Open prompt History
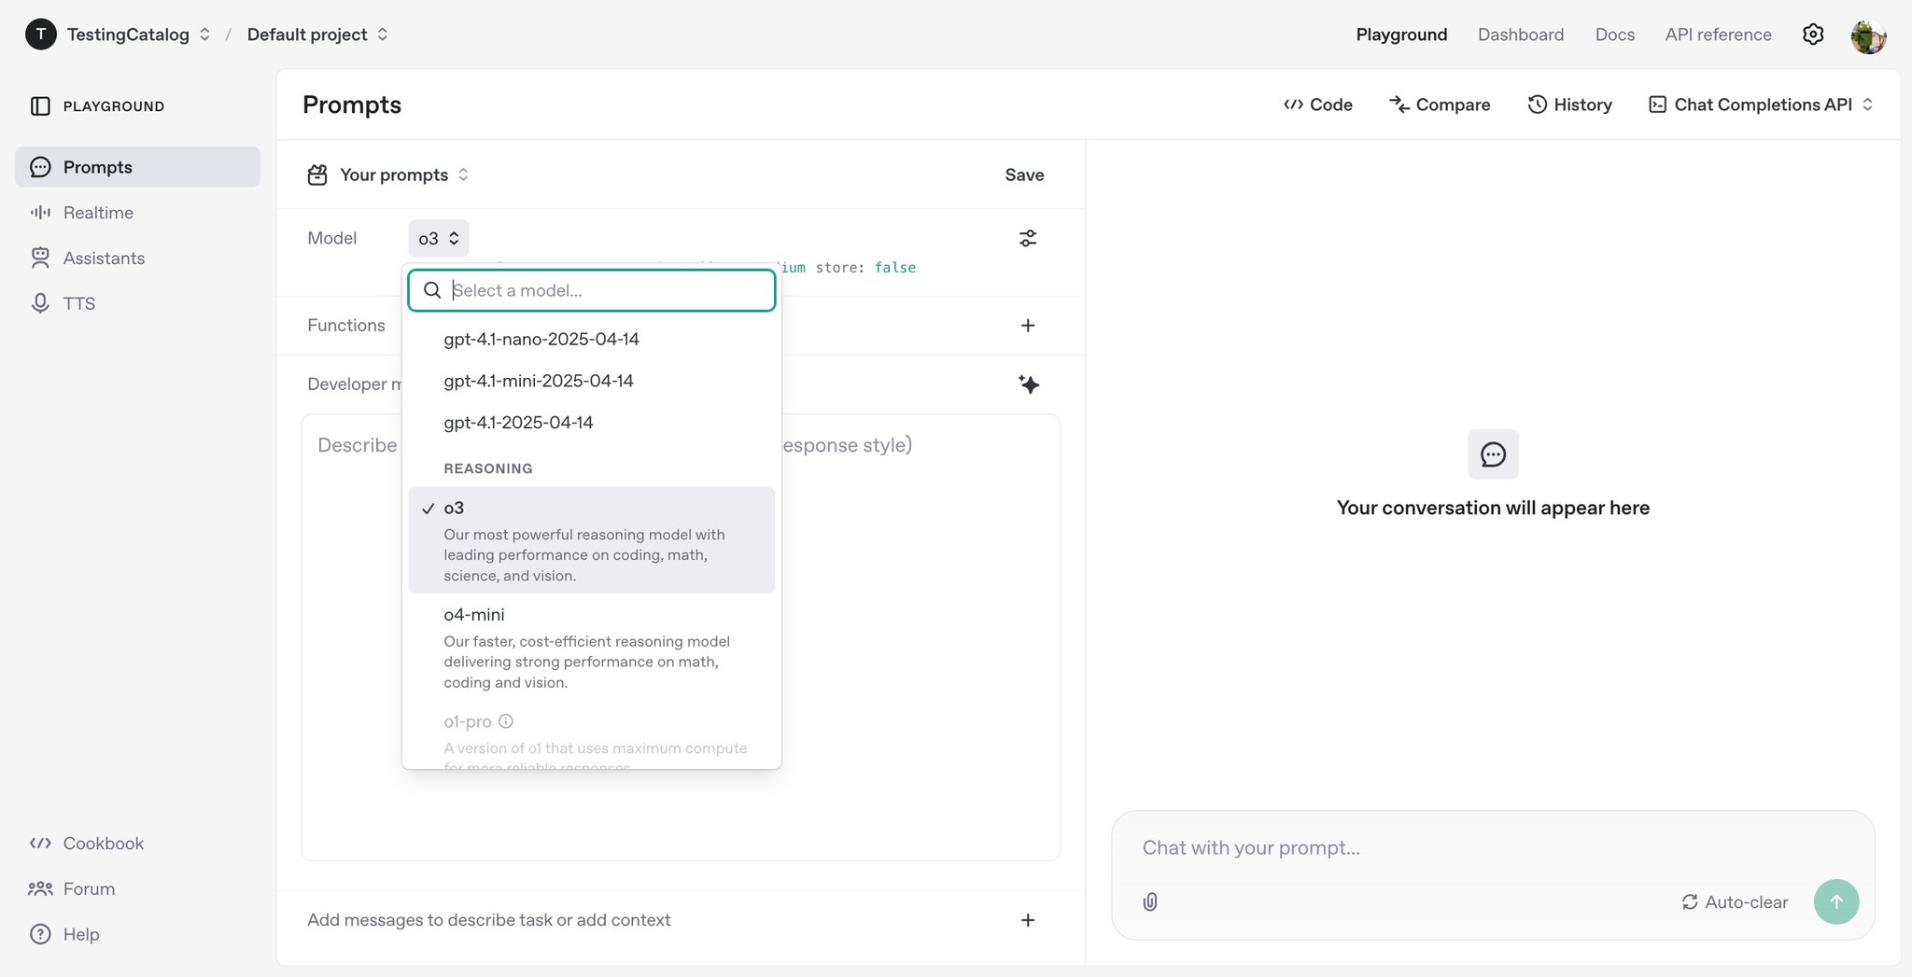Screen dimensions: 1912x977 tap(1570, 105)
